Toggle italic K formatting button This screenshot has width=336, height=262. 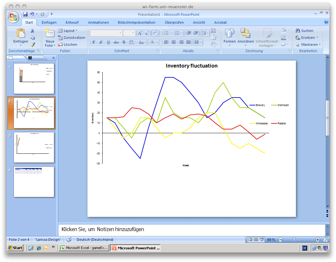[x=101, y=42]
